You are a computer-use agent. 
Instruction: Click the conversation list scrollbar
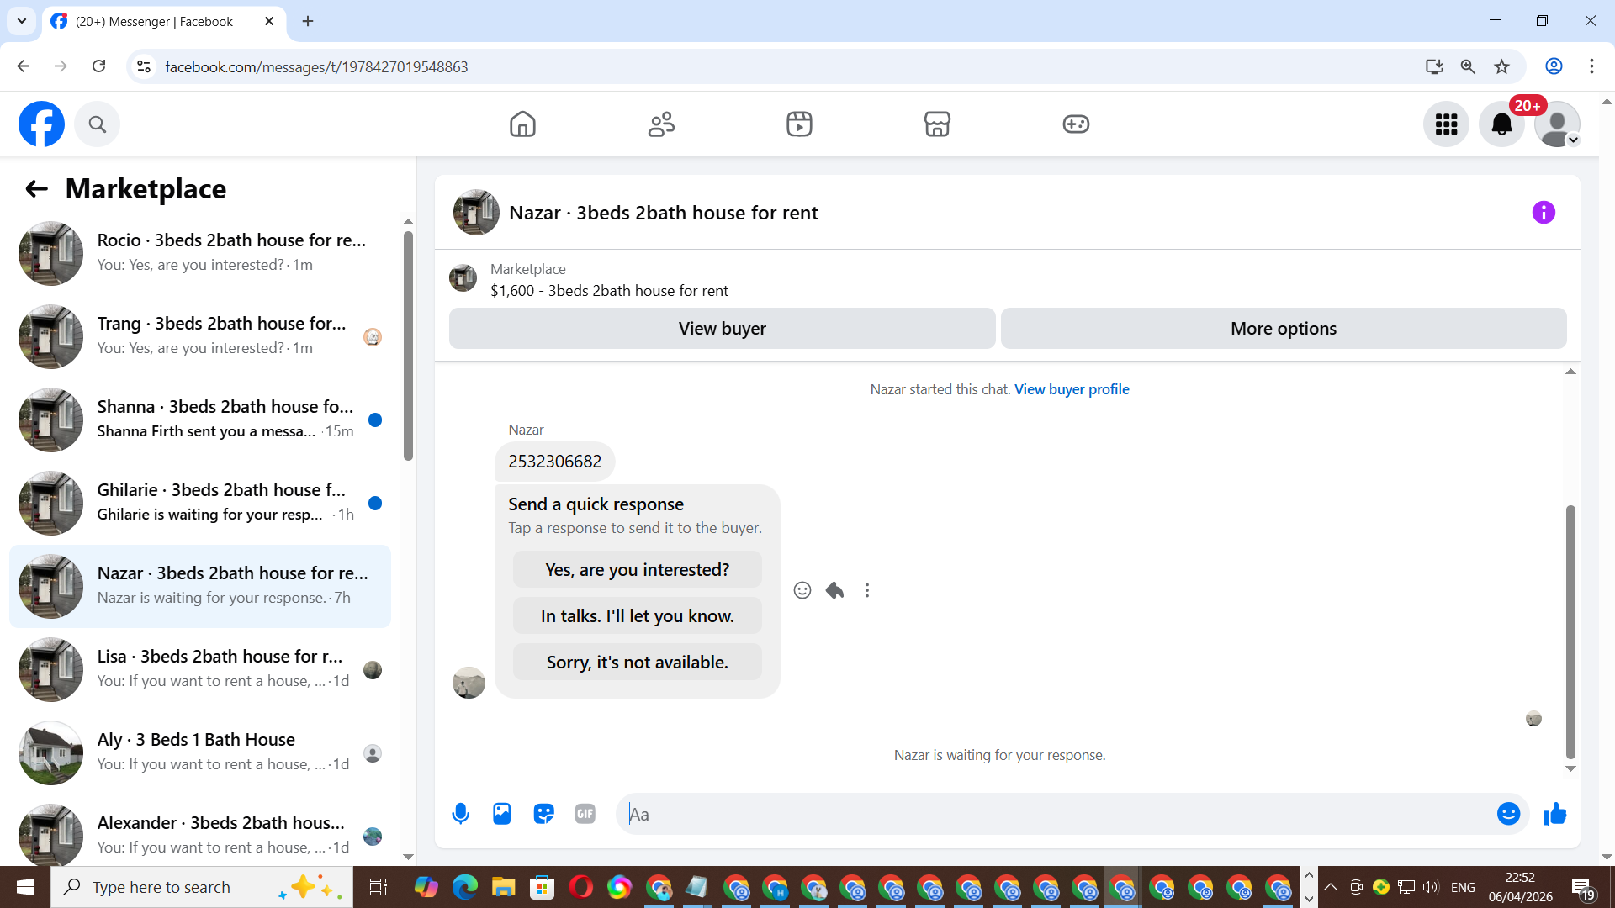pos(408,345)
